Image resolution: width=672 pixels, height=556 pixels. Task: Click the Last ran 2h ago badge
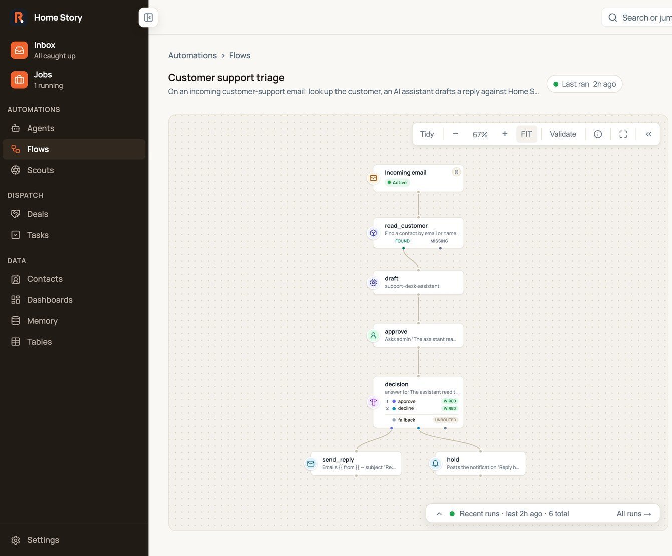click(x=584, y=84)
